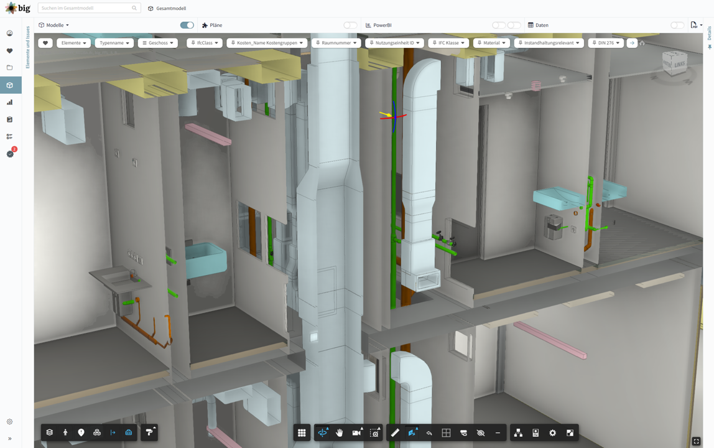Expand the Geschoss filter dropdown
The height and width of the screenshot is (448, 714).
coord(158,43)
